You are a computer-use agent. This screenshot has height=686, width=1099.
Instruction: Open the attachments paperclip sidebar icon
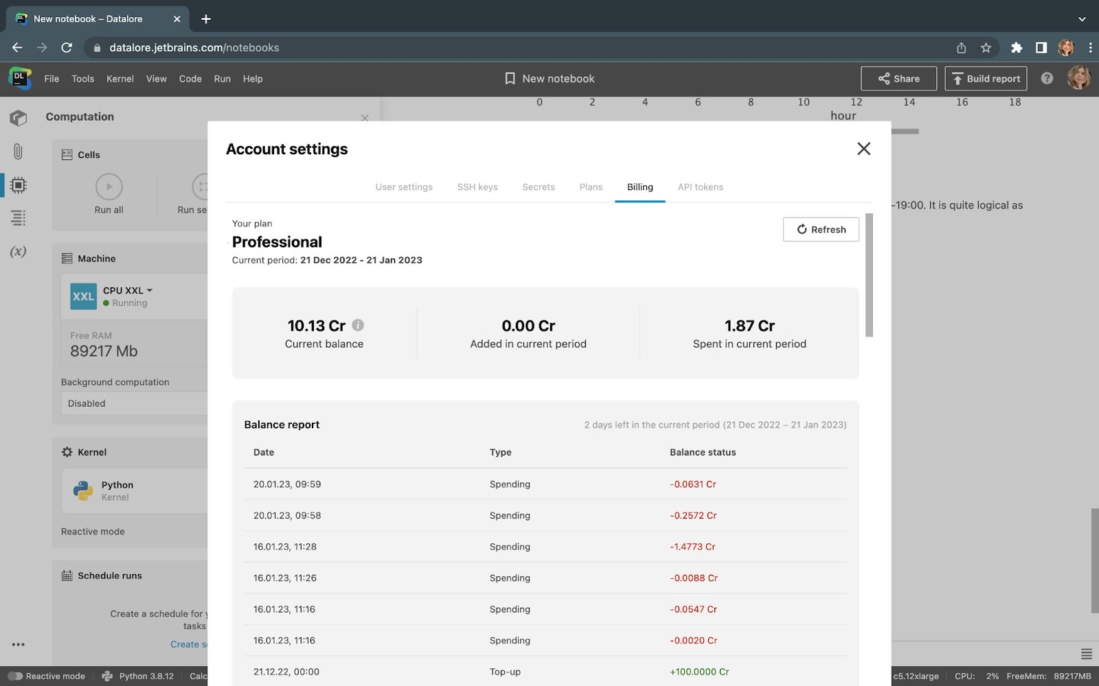pyautogui.click(x=19, y=152)
